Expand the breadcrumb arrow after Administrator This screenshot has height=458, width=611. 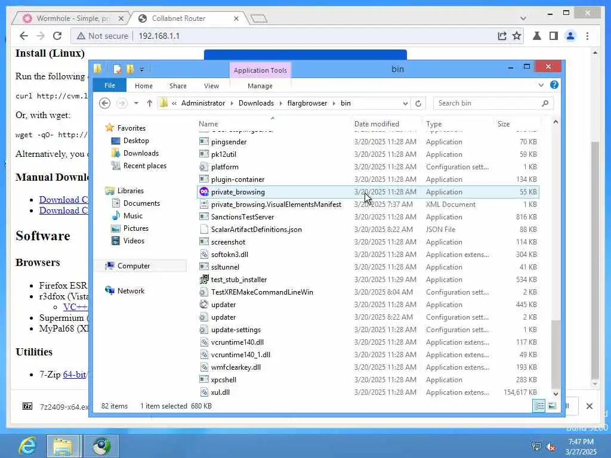[232, 103]
